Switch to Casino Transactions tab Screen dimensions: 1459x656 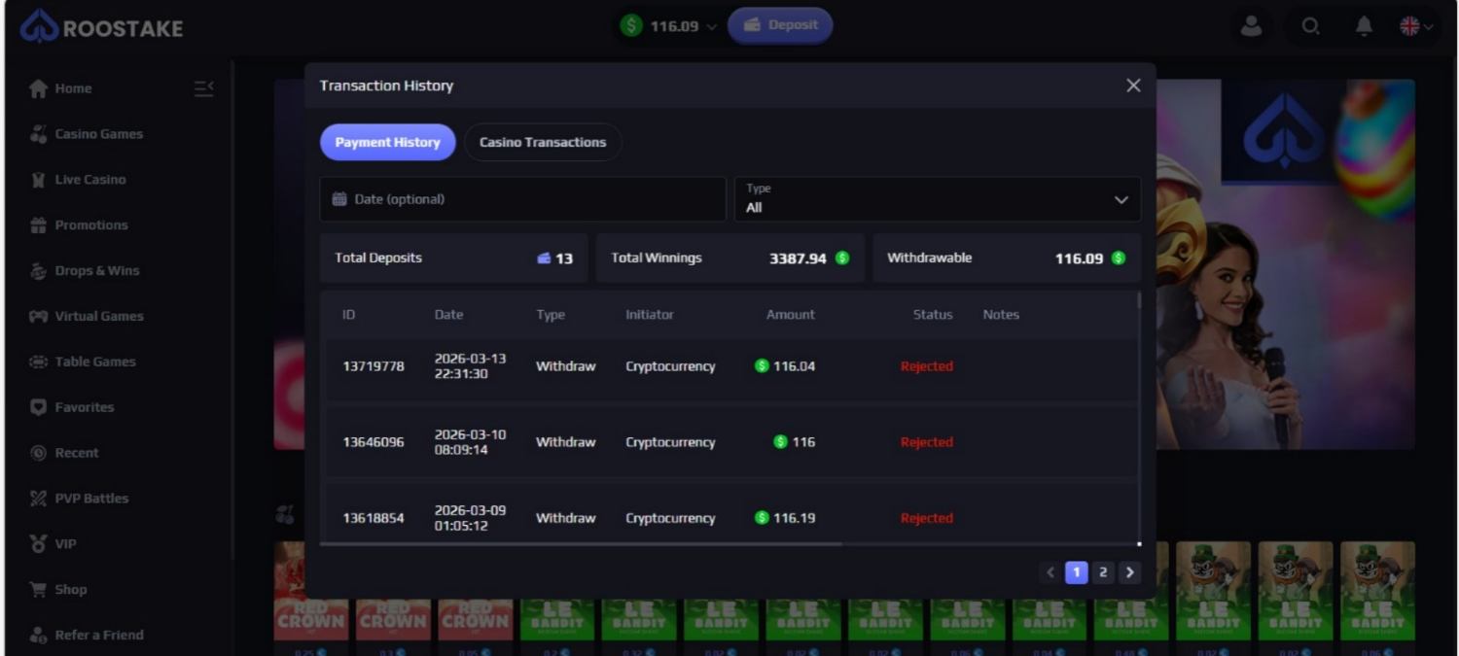[x=543, y=142]
